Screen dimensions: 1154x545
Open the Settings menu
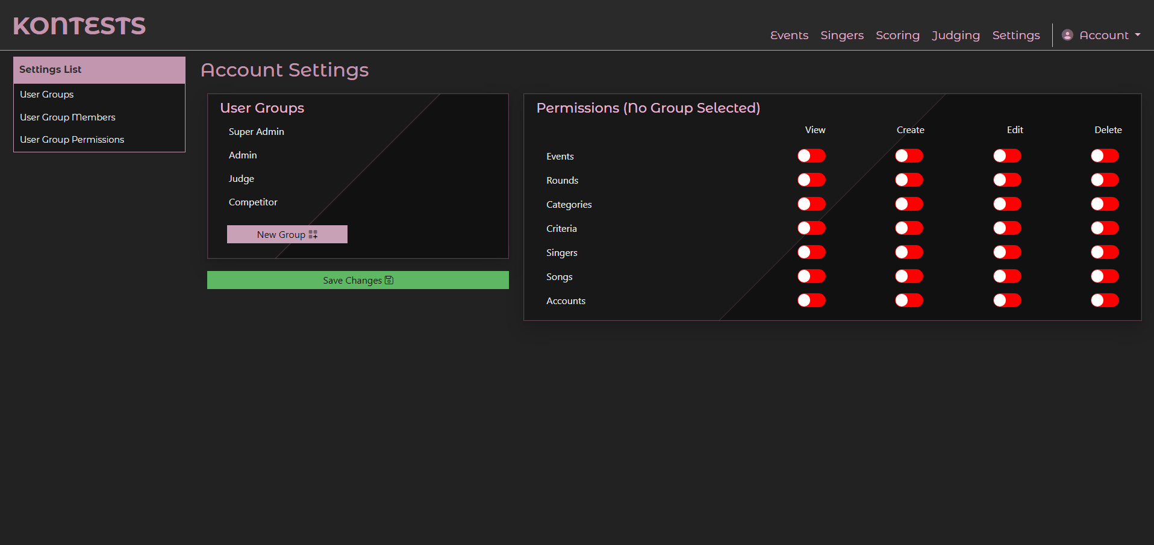click(x=1016, y=35)
